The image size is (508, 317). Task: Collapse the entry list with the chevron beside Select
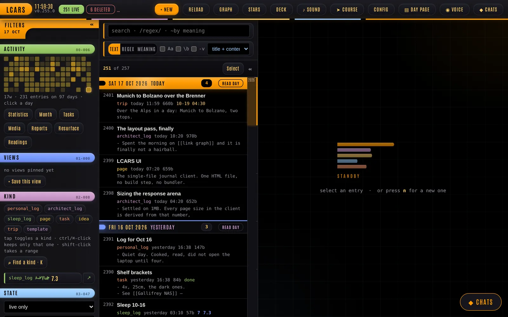click(250, 69)
